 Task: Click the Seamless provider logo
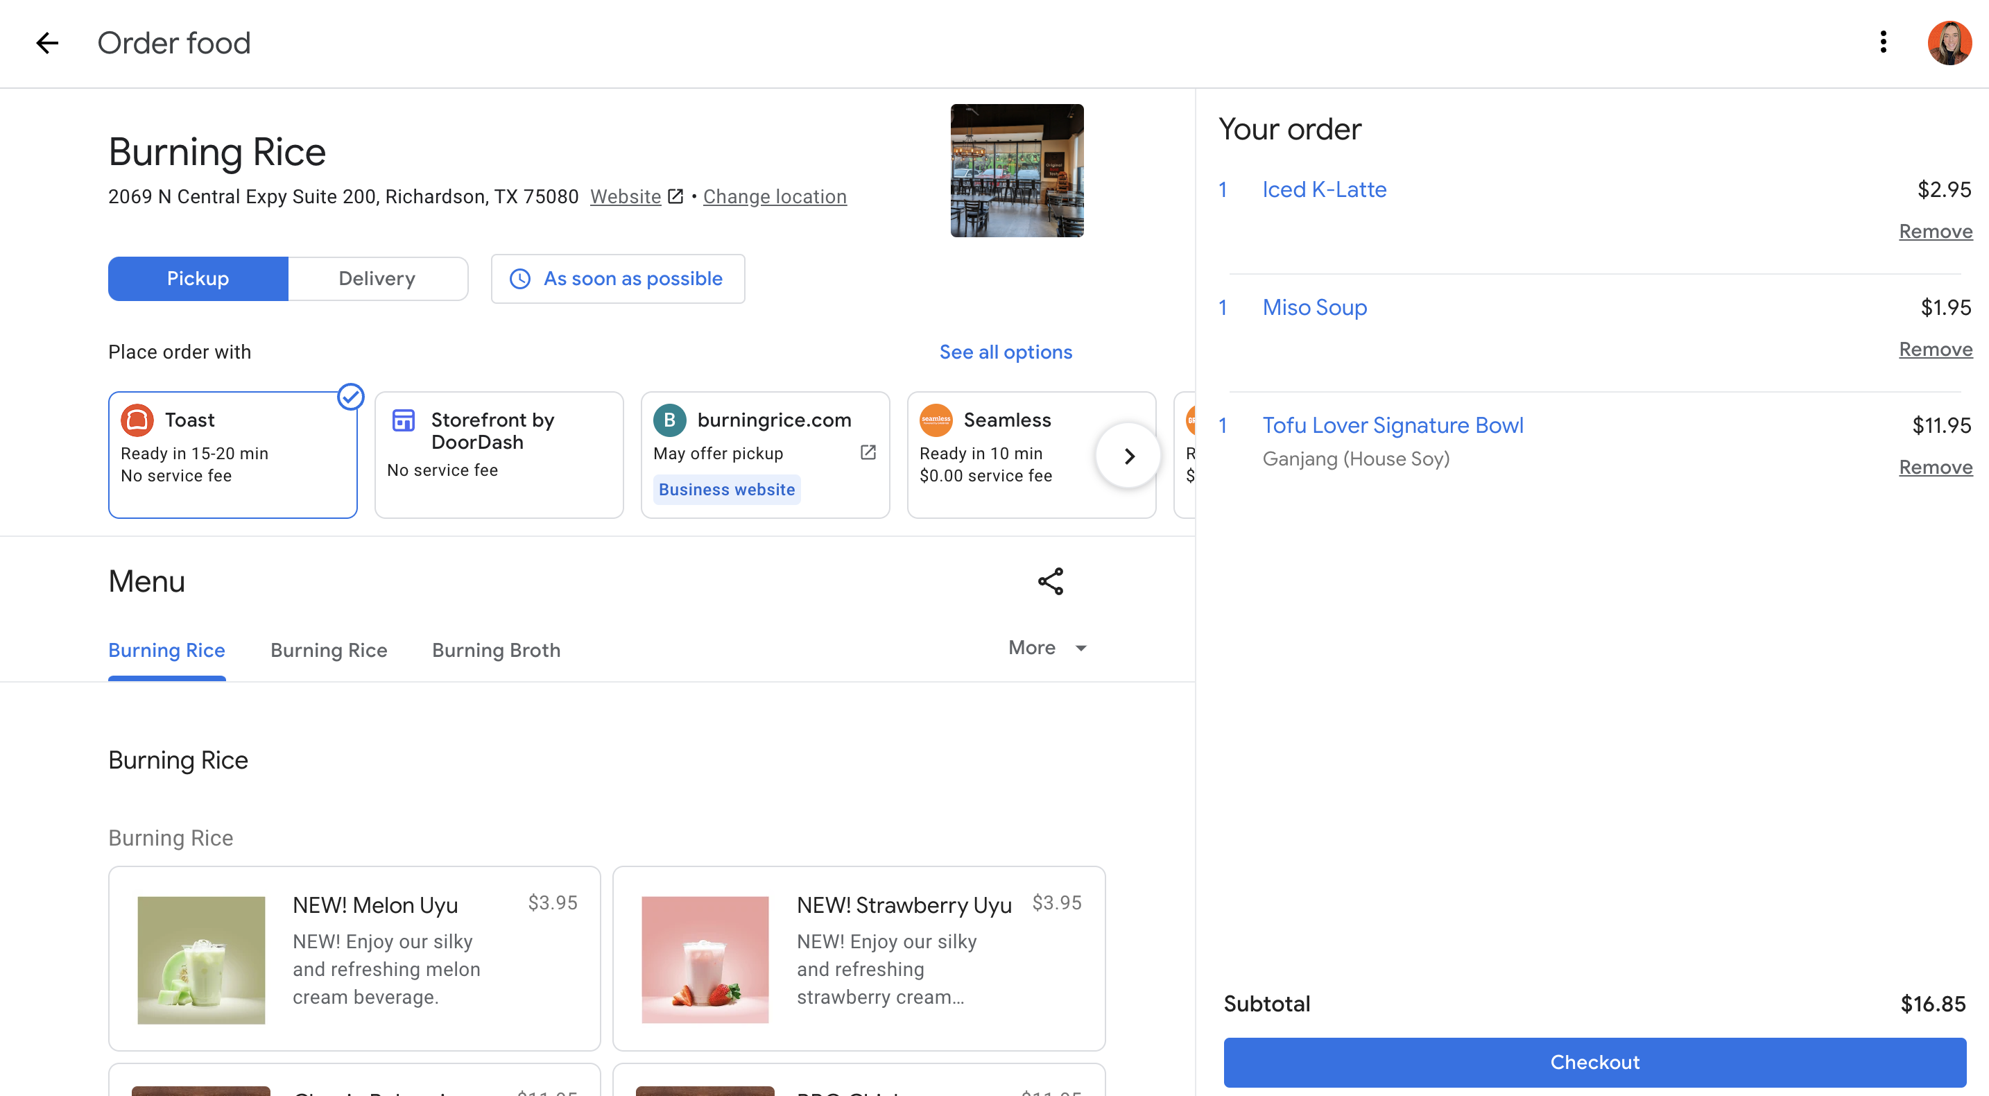[x=935, y=420]
